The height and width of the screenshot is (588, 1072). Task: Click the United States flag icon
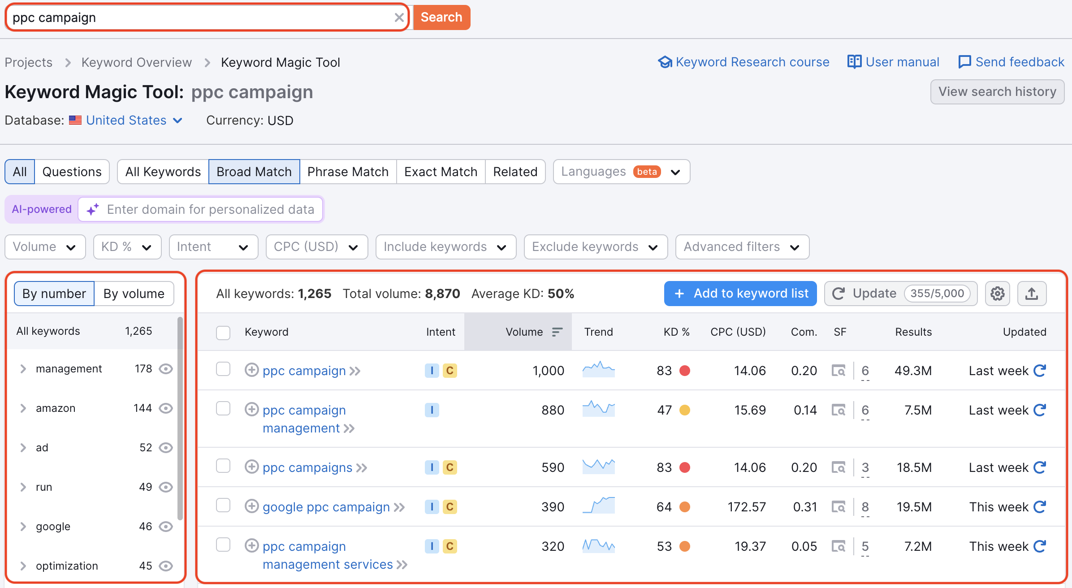coord(75,120)
